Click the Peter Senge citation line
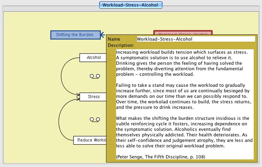 click(160, 157)
